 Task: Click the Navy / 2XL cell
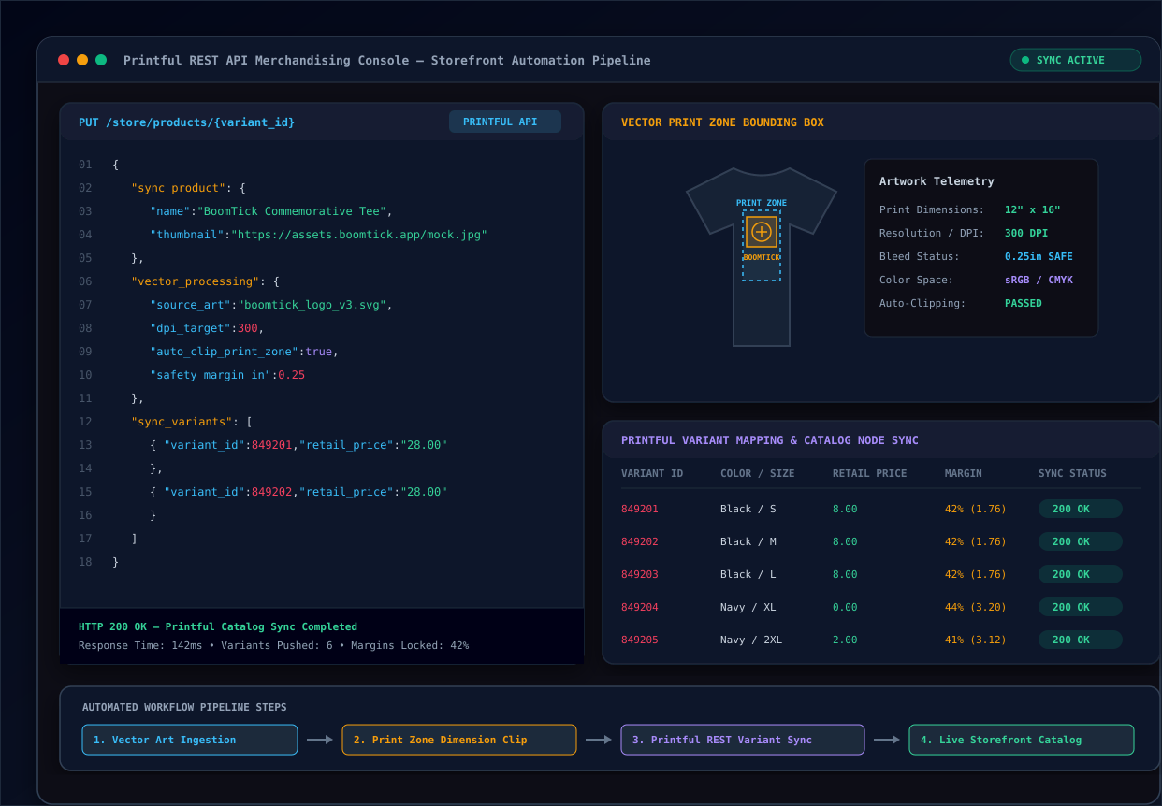coord(751,640)
